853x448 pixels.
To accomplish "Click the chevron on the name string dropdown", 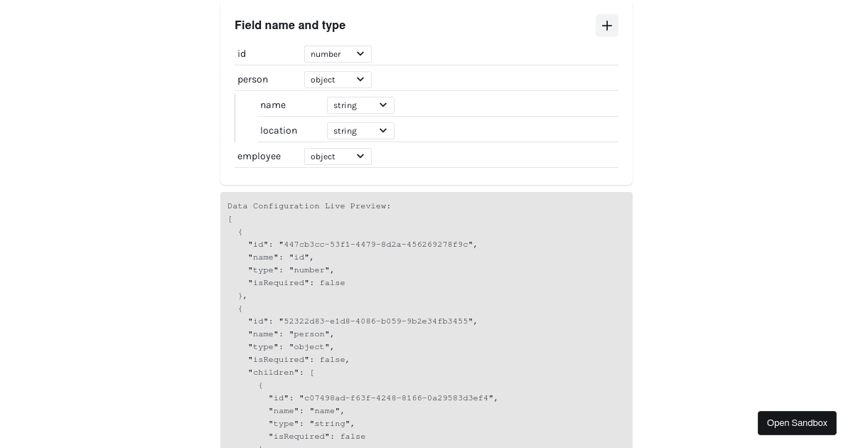I will point(383,105).
